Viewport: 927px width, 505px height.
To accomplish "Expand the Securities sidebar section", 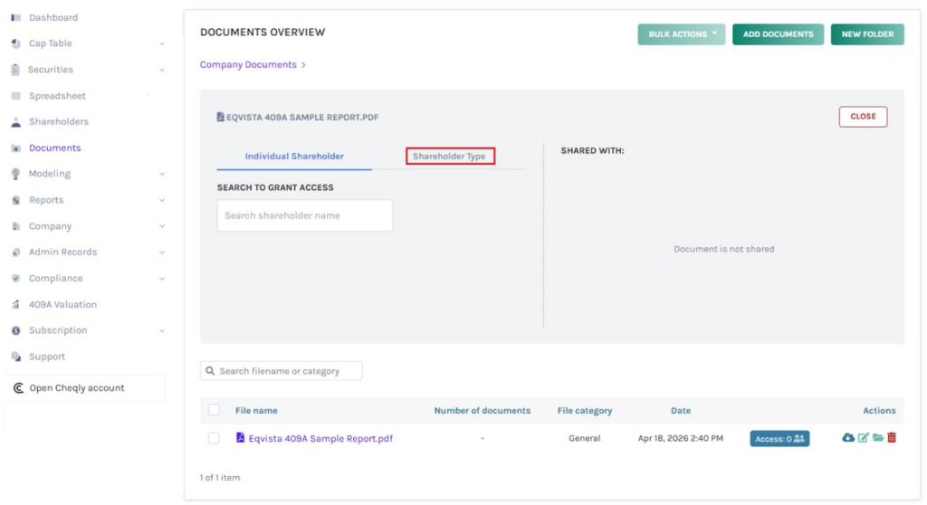I will pos(161,70).
